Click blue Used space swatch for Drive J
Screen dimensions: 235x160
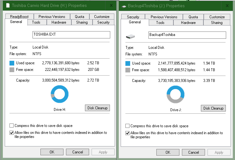click(128, 63)
